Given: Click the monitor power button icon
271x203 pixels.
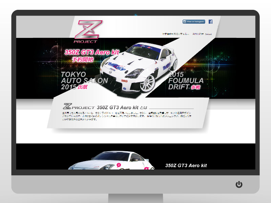Looking at the screenshot, I should [x=239, y=184].
